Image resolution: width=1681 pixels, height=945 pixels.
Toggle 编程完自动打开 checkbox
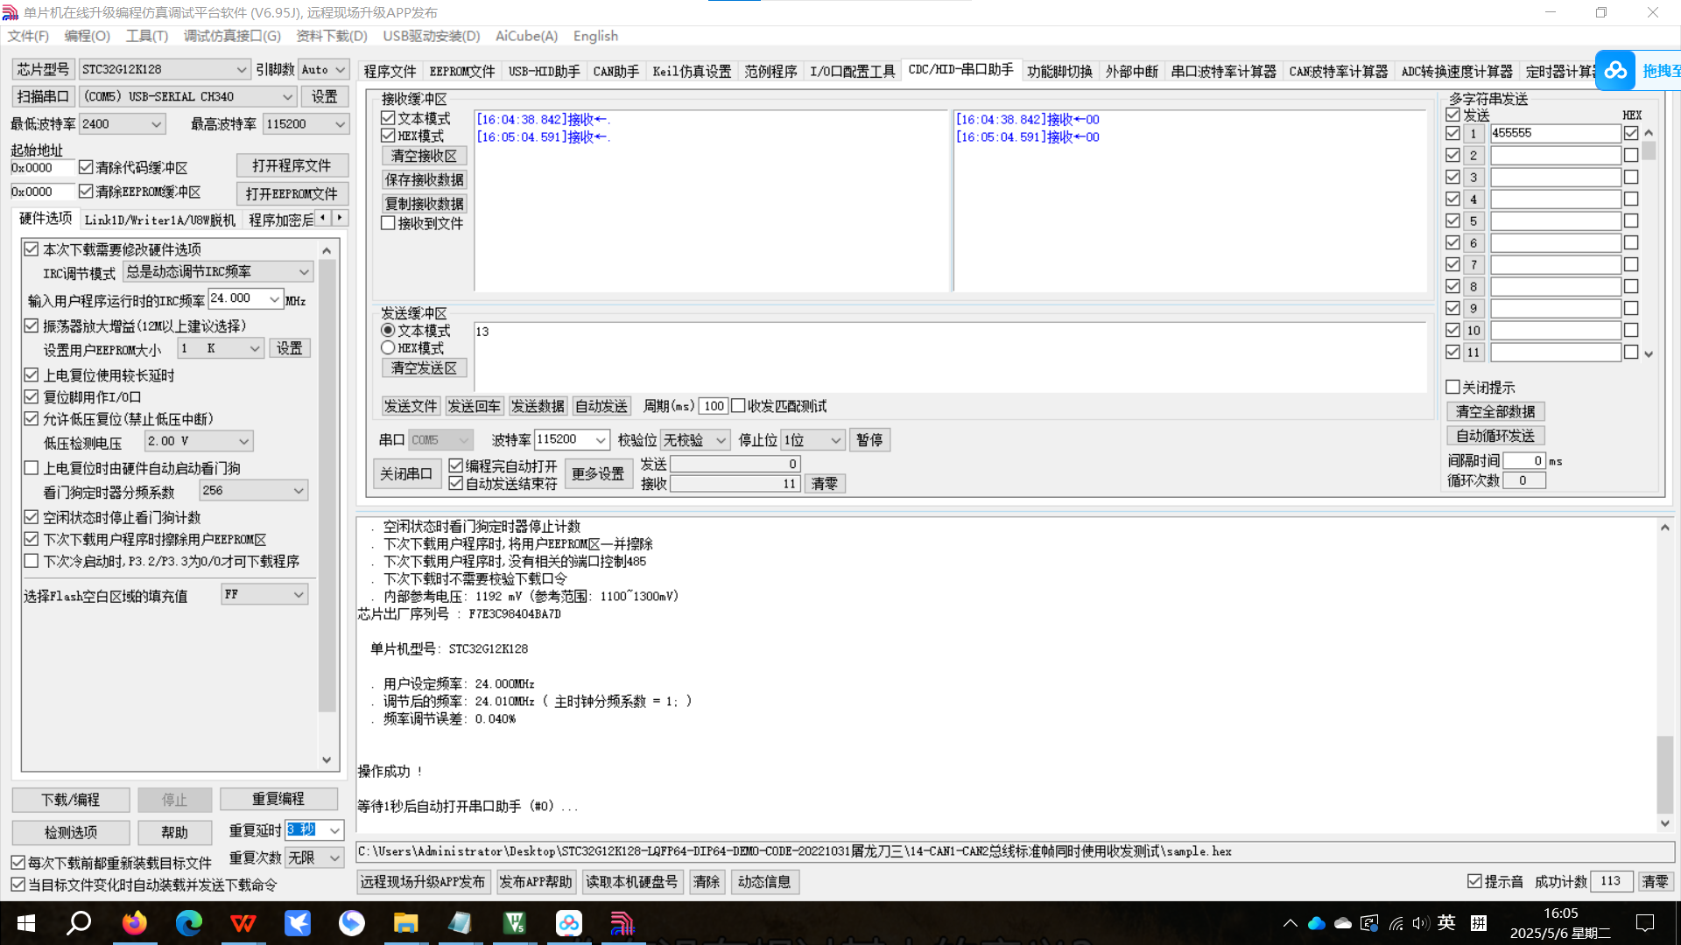pos(455,465)
